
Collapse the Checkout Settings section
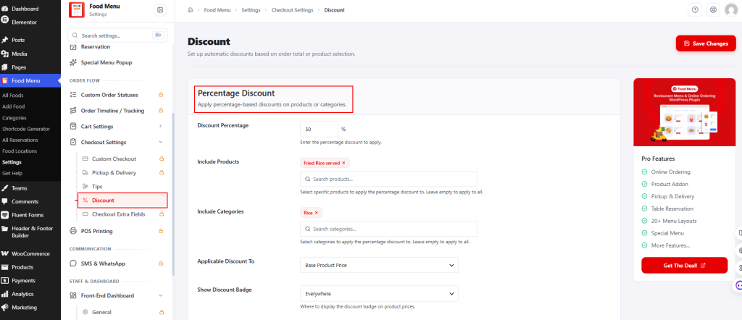click(160, 143)
